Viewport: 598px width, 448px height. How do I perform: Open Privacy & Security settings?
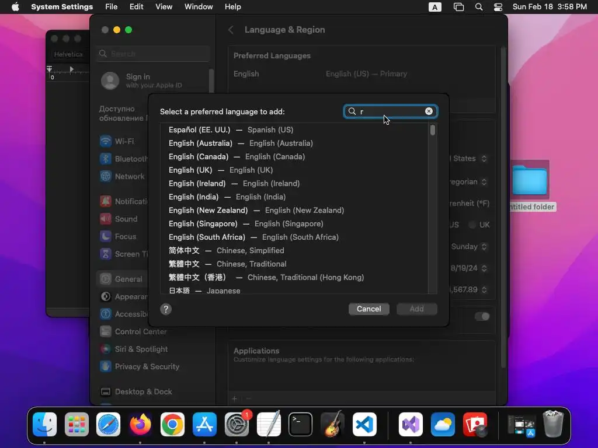pos(140,367)
